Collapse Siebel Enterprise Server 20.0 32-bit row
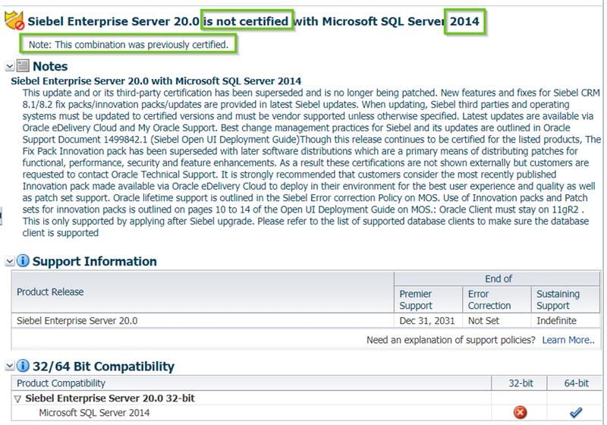The width and height of the screenshot is (607, 425). (17, 398)
